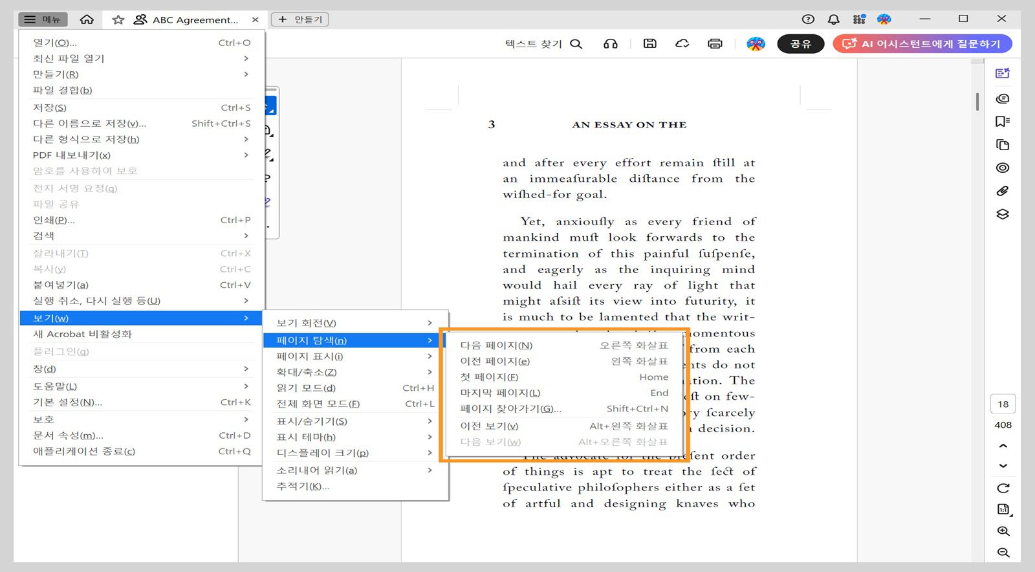The image size is (1035, 572).
Task: Select 저장(S) menu item
Action: tap(142, 107)
